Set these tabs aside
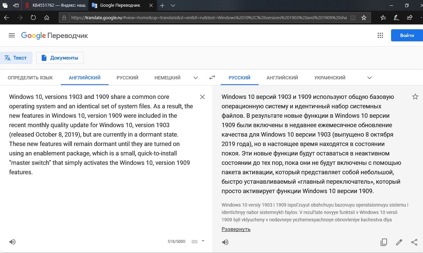Viewport: 423px width, 253px height. coord(15,5)
